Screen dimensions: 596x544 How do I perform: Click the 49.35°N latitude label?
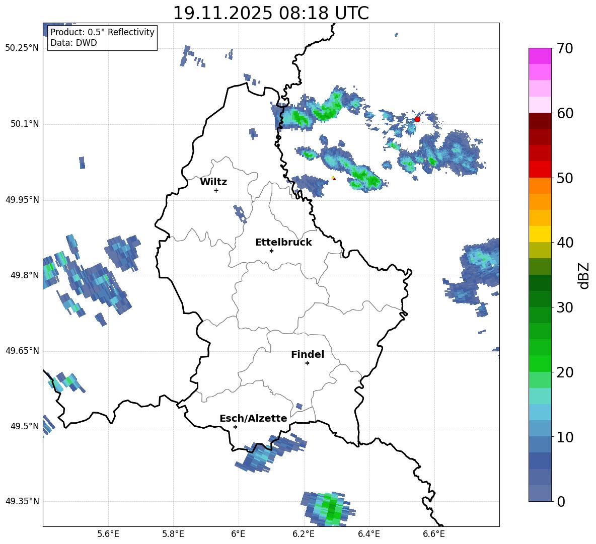coord(22,501)
